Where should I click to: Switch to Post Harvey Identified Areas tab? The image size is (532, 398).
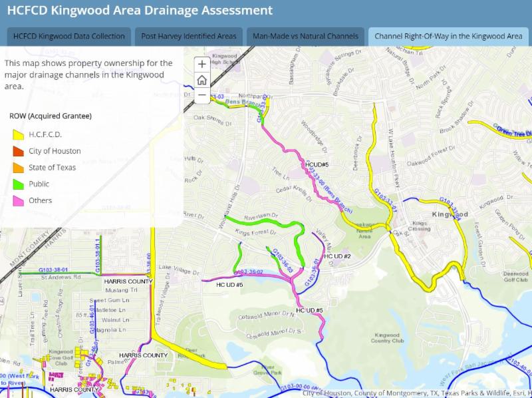[x=189, y=37]
